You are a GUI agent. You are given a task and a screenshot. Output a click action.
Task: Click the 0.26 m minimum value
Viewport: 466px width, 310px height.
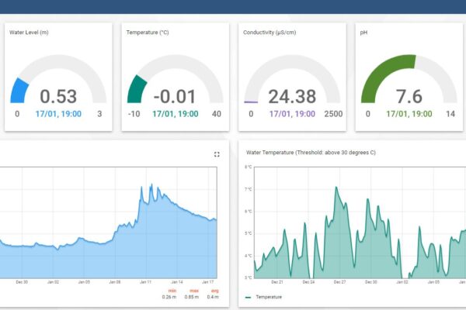pyautogui.click(x=169, y=297)
